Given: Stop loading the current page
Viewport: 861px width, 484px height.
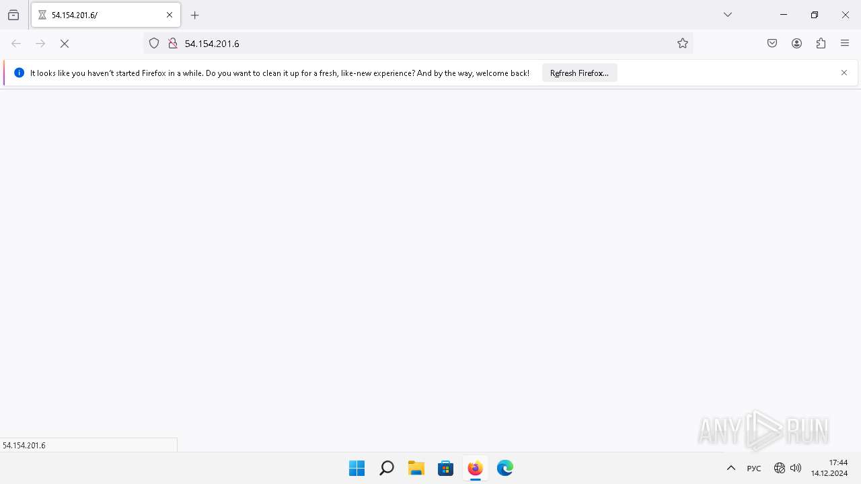Looking at the screenshot, I should (65, 43).
